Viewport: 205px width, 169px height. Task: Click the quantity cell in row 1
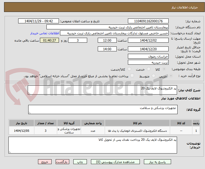(x=46, y=131)
